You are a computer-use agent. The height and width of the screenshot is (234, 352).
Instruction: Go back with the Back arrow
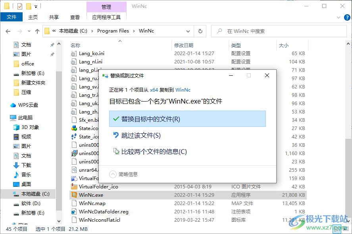(x=8, y=31)
